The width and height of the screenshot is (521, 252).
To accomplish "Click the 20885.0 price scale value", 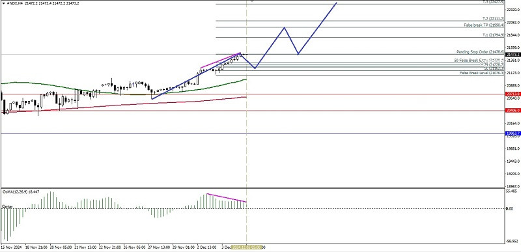I will (514, 85).
